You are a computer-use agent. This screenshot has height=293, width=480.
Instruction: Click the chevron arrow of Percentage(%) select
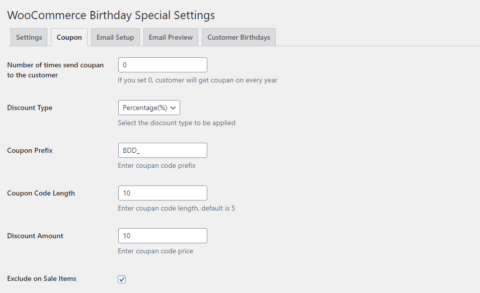pos(173,108)
